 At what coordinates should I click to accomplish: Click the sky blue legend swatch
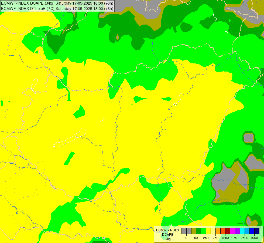click(247, 231)
